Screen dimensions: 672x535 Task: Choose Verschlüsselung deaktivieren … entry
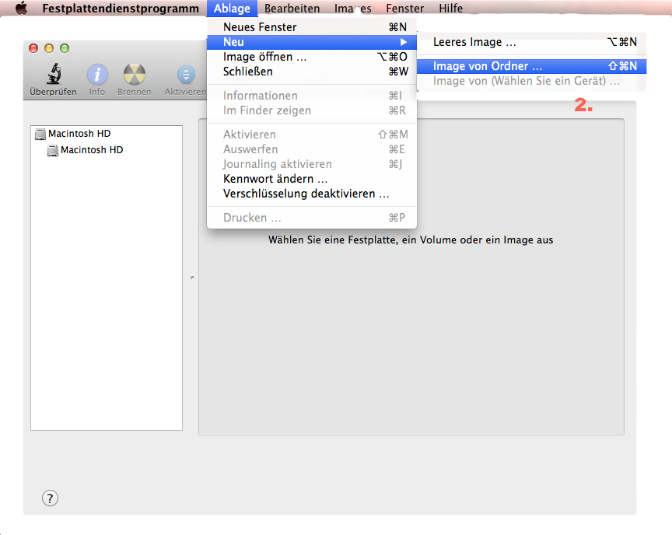(x=312, y=194)
